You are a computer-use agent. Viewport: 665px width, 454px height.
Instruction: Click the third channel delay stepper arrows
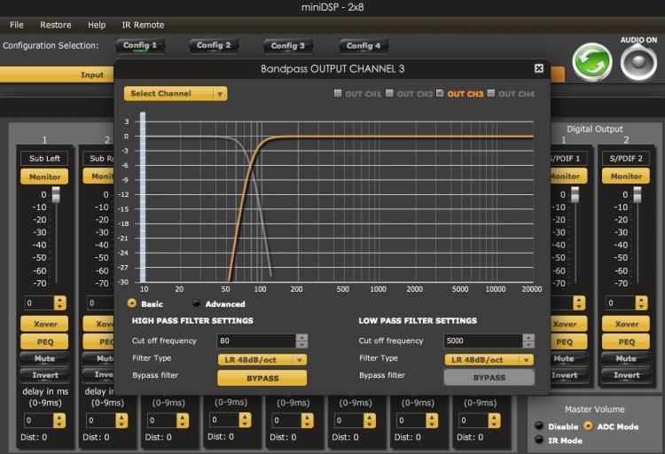click(x=183, y=420)
